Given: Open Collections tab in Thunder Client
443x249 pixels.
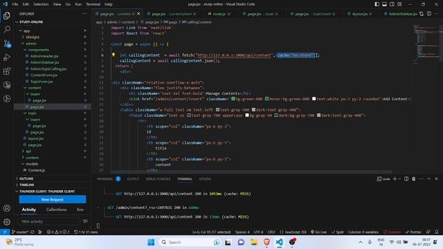Looking at the screenshot, I should coord(56,210).
